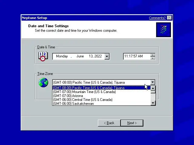The width and height of the screenshot is (194, 145).
Task: Go to previous page with Back button
Action: pos(109,123)
